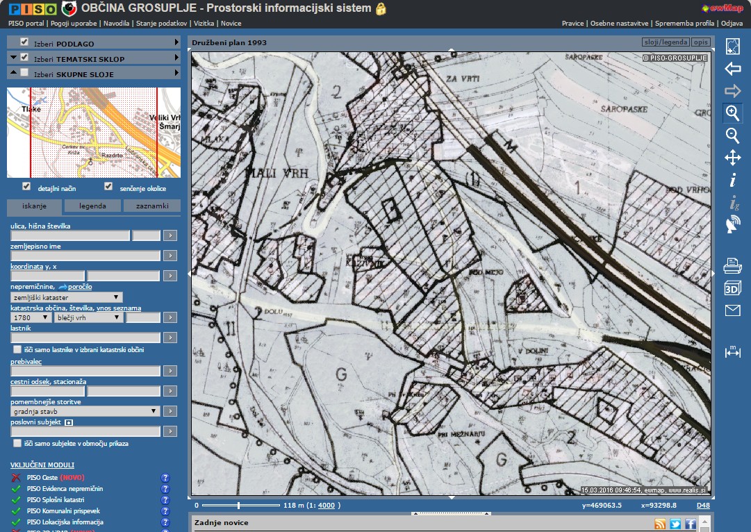Click the print map icon

[x=732, y=265]
